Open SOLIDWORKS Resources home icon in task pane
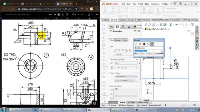Image resolution: width=200 pixels, height=112 pixels. (x=197, y=27)
